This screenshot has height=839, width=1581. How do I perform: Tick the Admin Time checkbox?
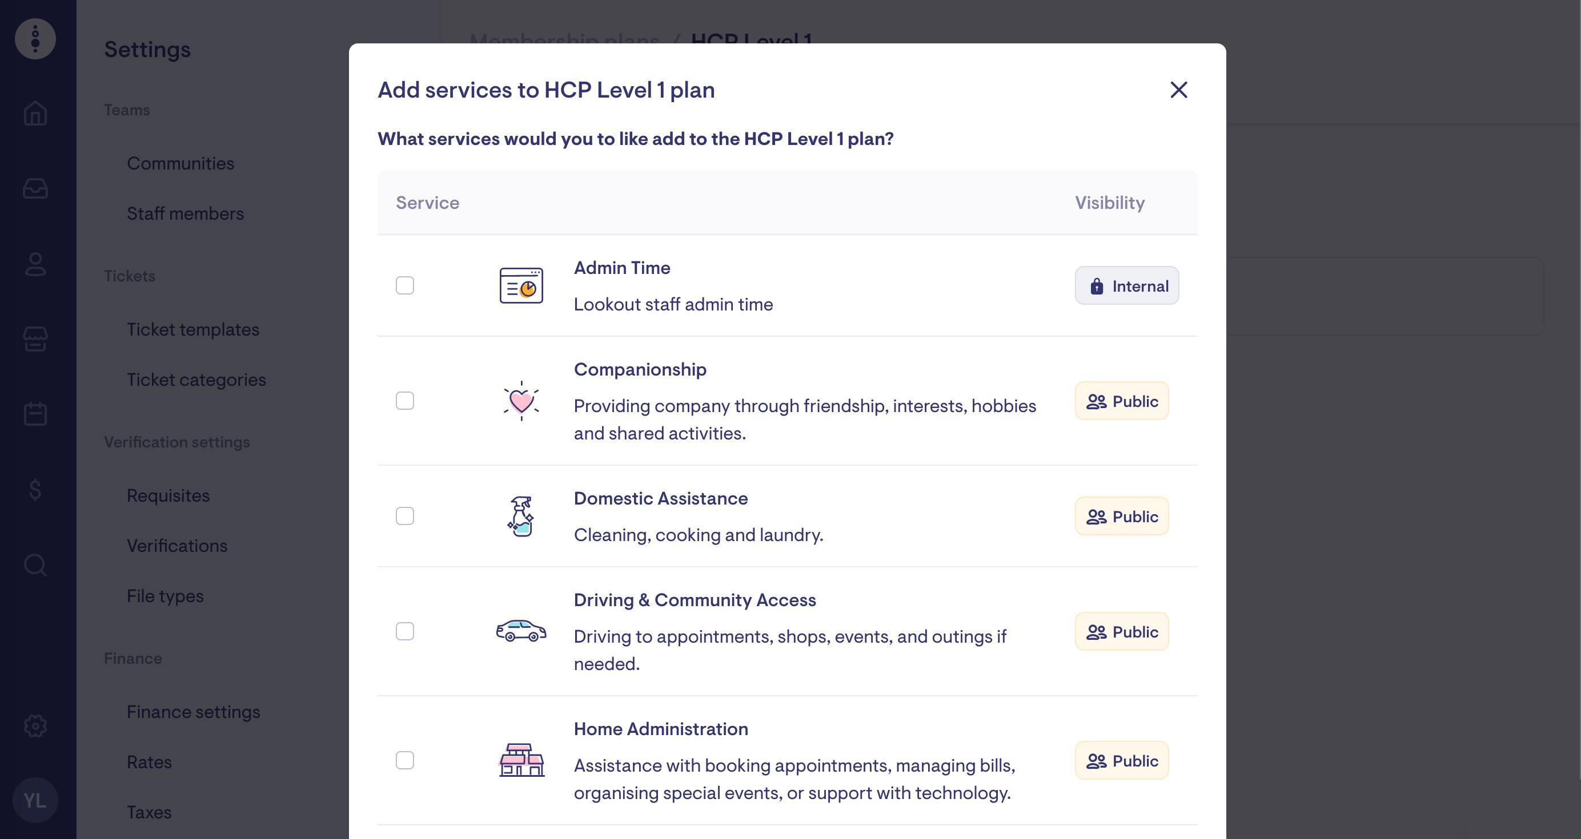pyautogui.click(x=405, y=286)
